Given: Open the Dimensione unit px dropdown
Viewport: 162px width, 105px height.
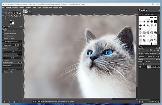Looking at the screenshot, I should point(19,55).
